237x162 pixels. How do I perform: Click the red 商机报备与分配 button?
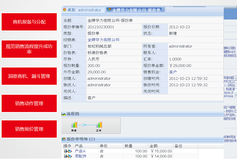coord(29,22)
